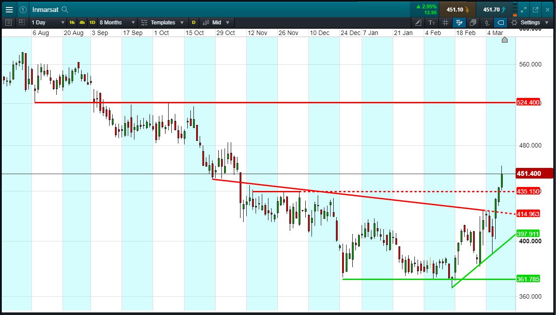Click the scroll-to-latest arrow marker
556x315 pixels.
pyautogui.click(x=505, y=39)
